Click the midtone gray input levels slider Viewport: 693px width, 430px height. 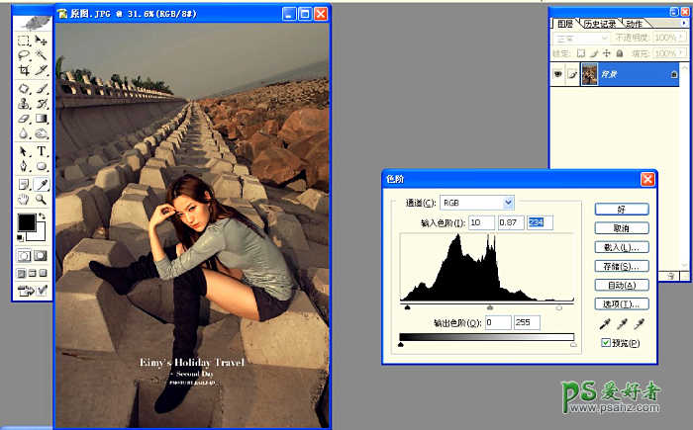point(490,307)
